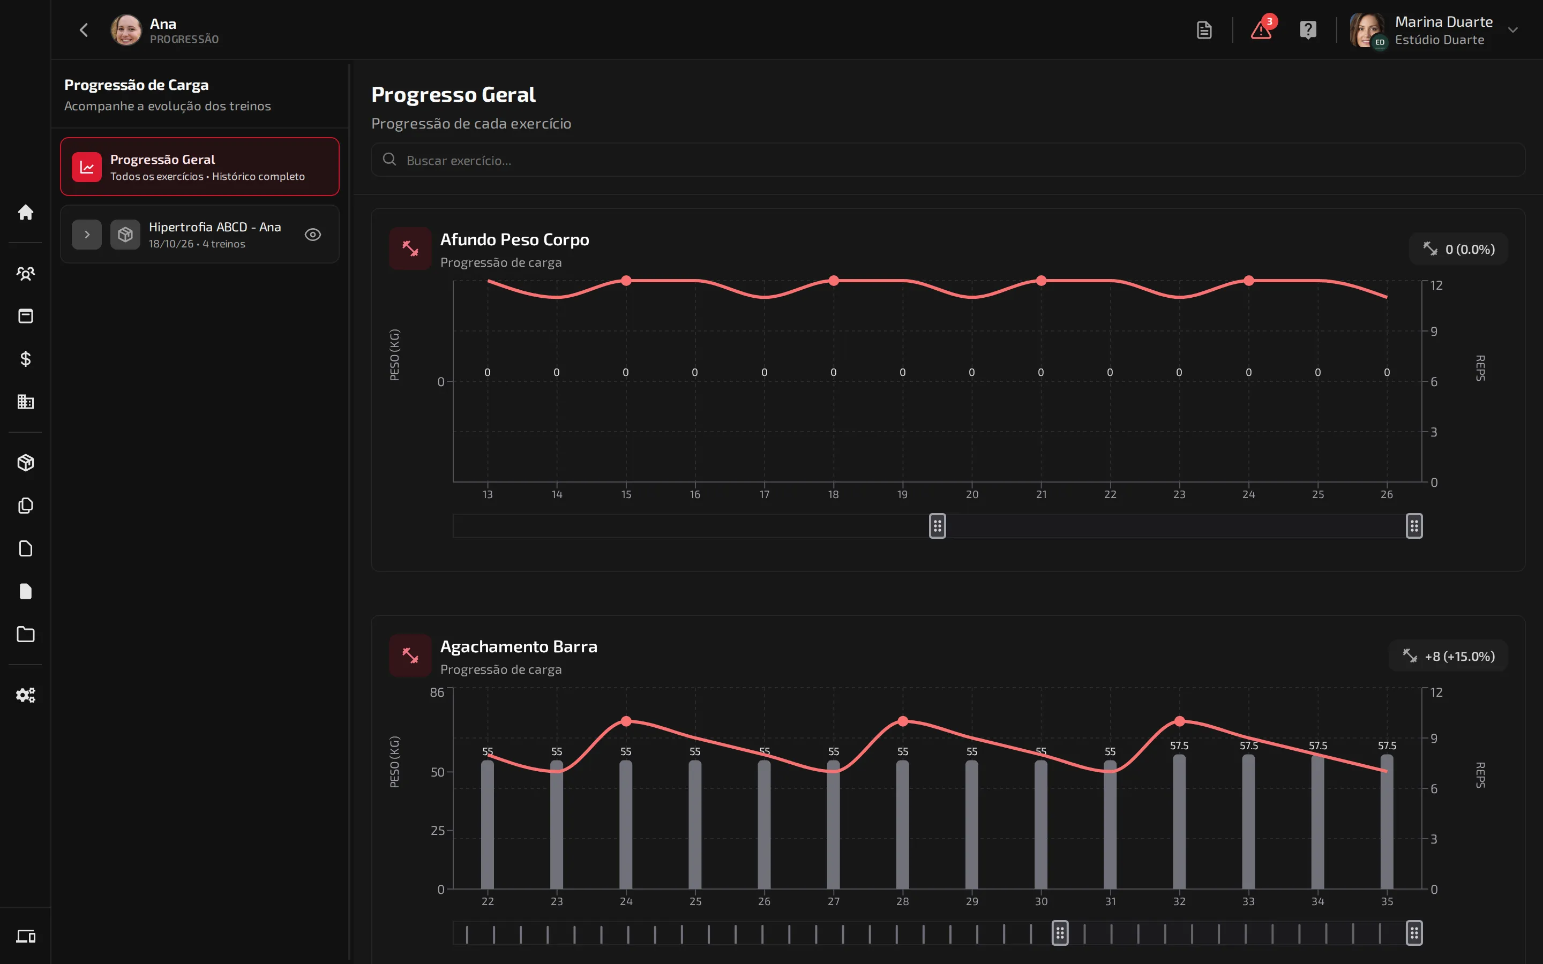This screenshot has height=964, width=1543.
Task: Open the filled file icon in sidebar
Action: pyautogui.click(x=26, y=591)
